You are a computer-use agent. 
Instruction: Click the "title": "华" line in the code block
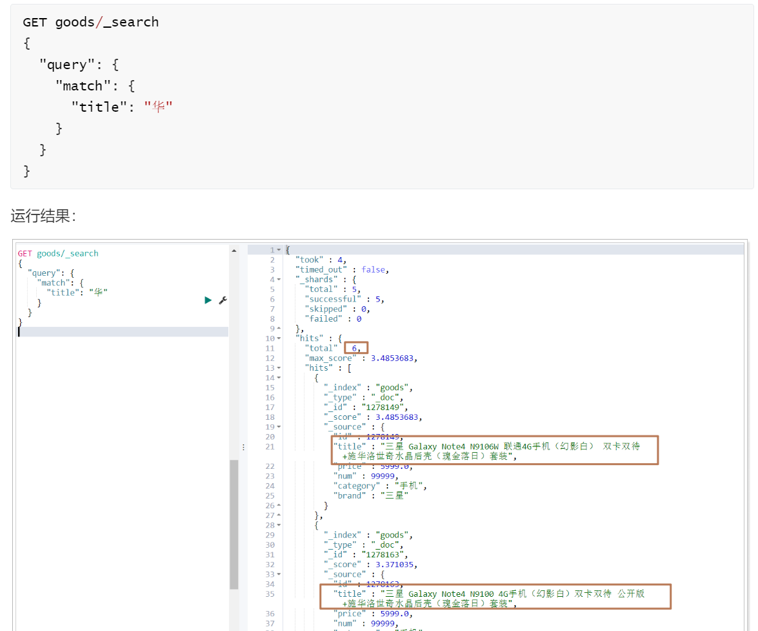click(x=122, y=107)
